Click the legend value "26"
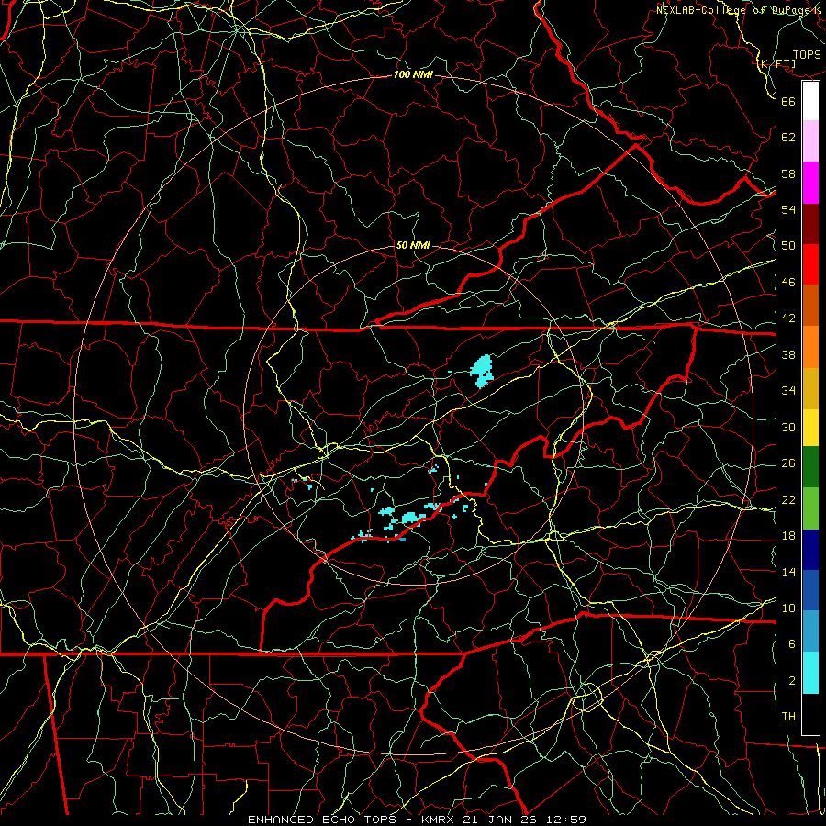 point(788,463)
